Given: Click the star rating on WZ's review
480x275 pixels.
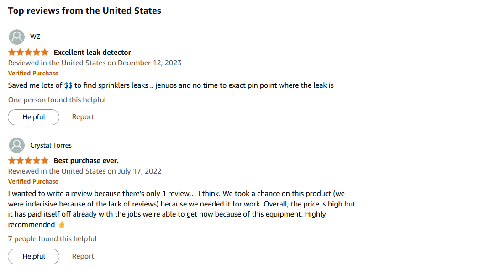Looking at the screenshot, I should coord(28,53).
